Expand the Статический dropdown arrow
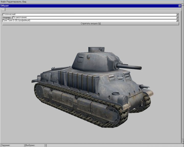 coord(177,15)
